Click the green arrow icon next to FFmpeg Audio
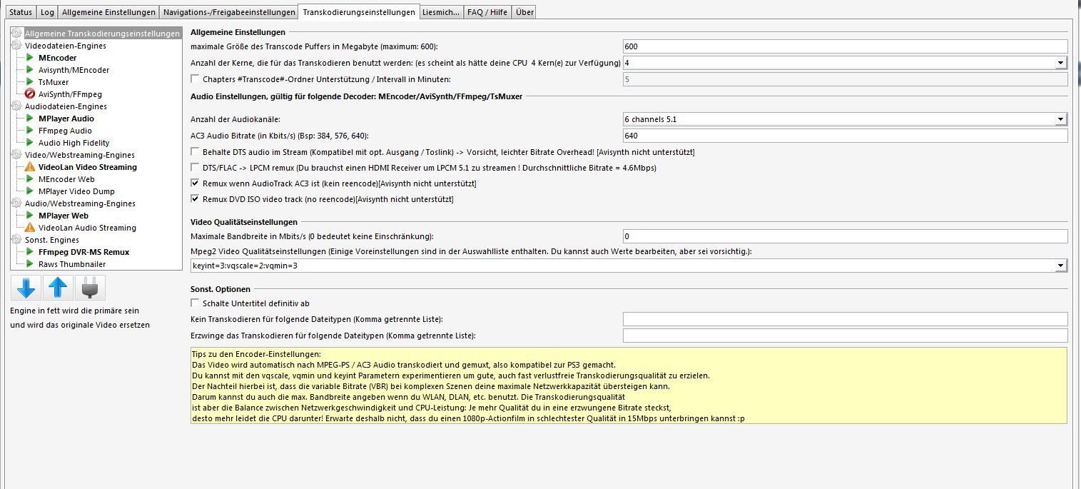This screenshot has height=489, width=1081. [x=30, y=131]
